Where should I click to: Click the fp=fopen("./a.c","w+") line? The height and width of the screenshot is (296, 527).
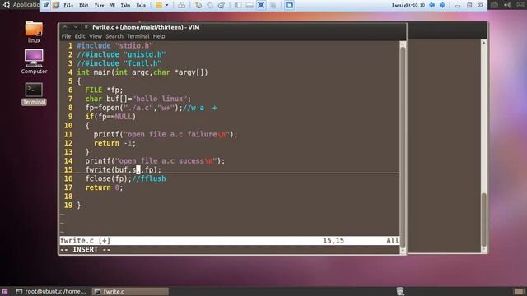(151, 108)
